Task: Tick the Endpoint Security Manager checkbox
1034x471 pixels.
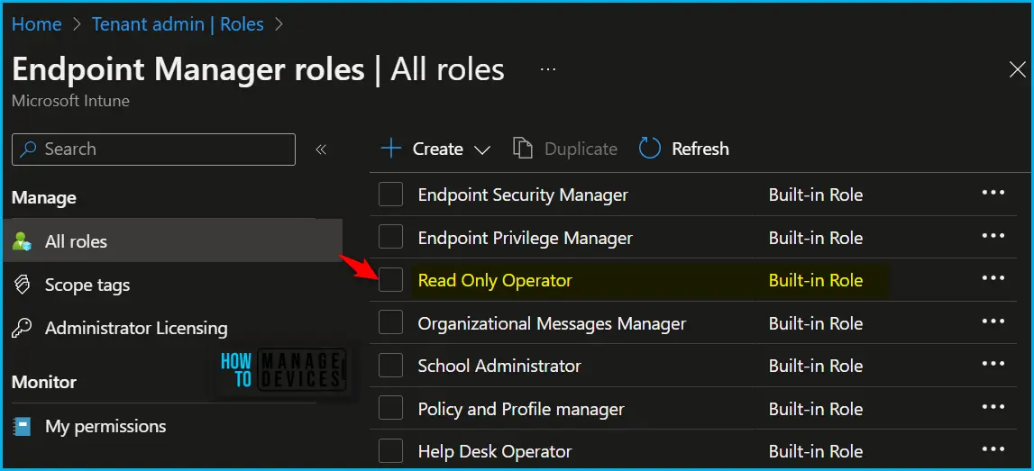Action: (x=390, y=195)
